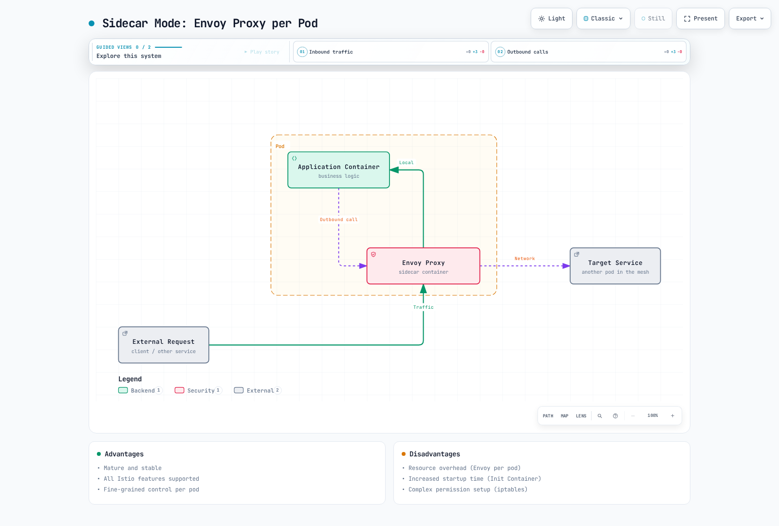
Task: Click the shield icon on Envoy Proxy
Action: 373,254
